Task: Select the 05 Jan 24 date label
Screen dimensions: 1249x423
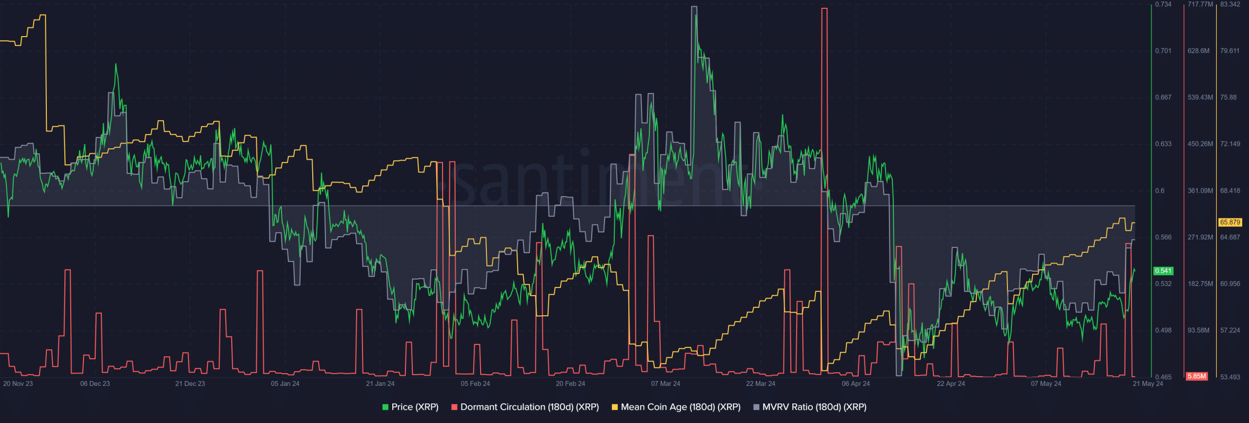Action: tap(285, 383)
